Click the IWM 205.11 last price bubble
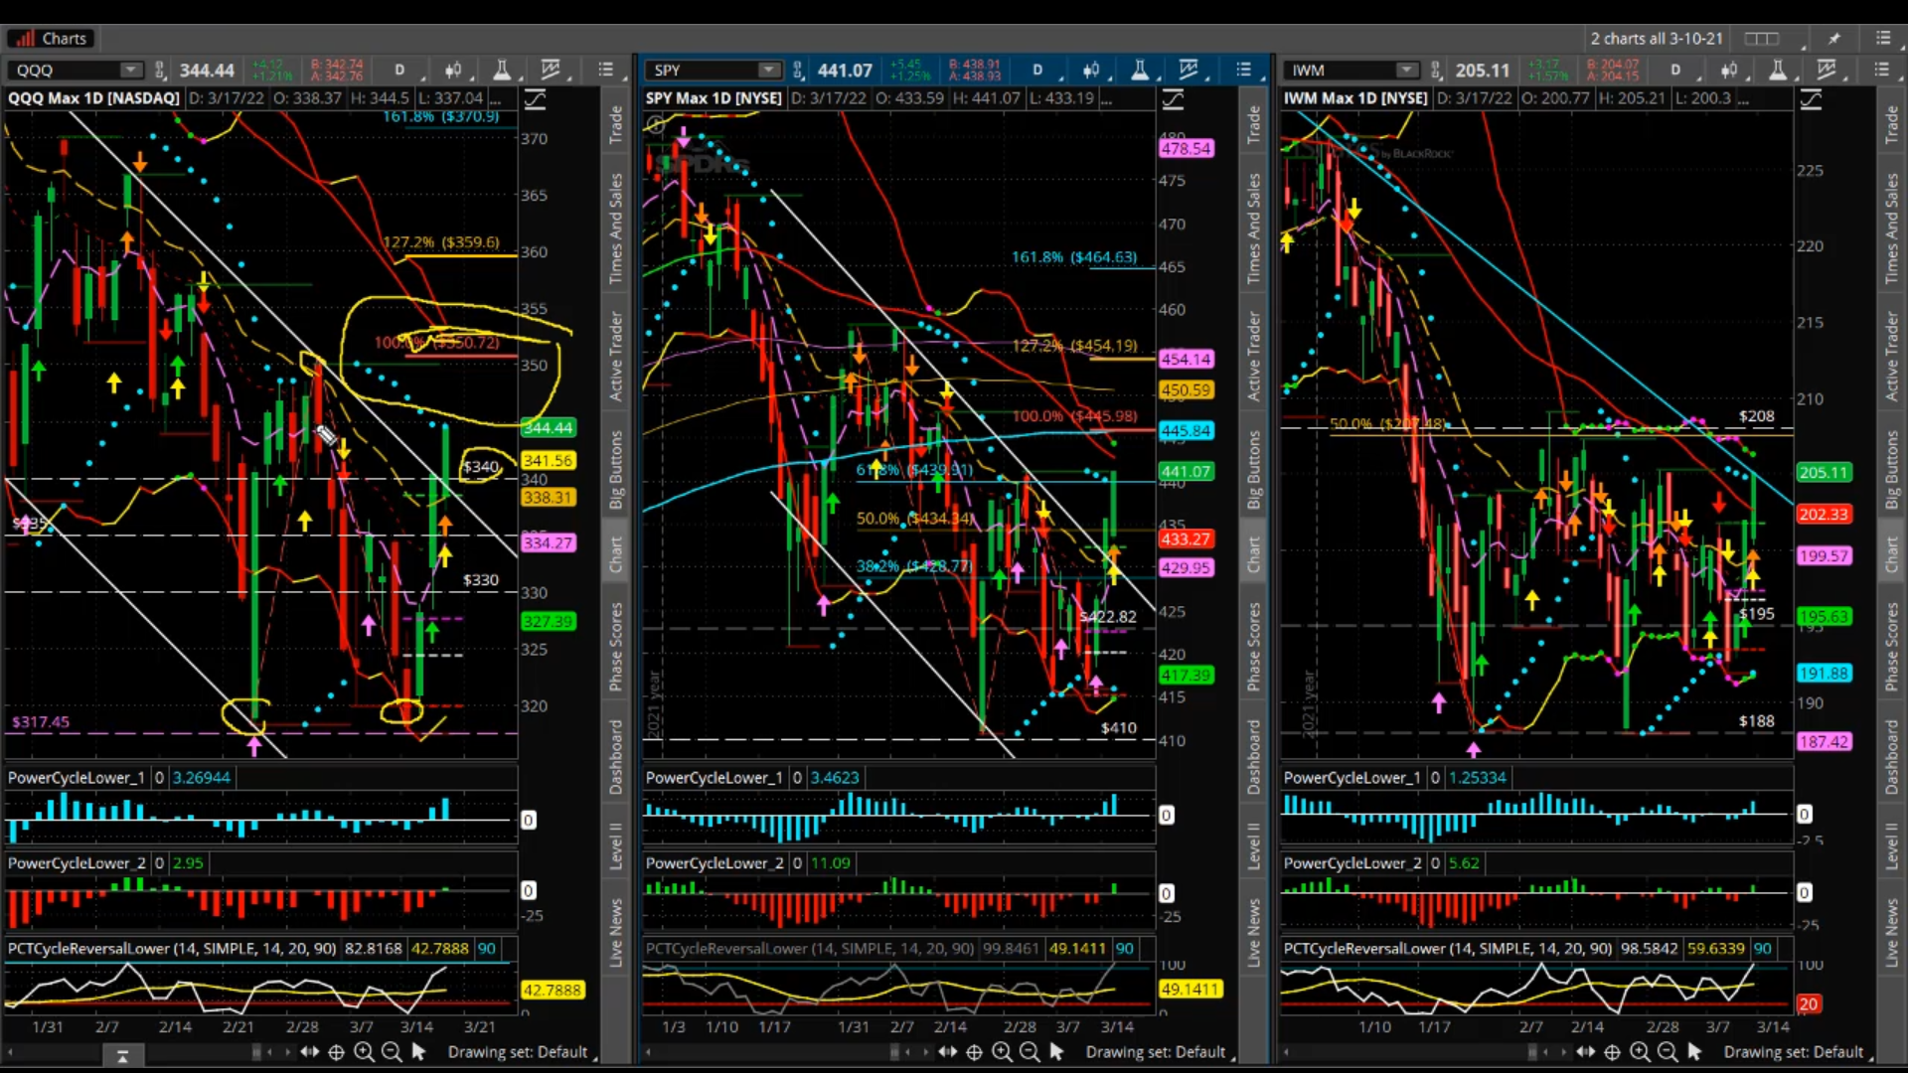Viewport: 1908px width, 1073px height. [x=1824, y=473]
